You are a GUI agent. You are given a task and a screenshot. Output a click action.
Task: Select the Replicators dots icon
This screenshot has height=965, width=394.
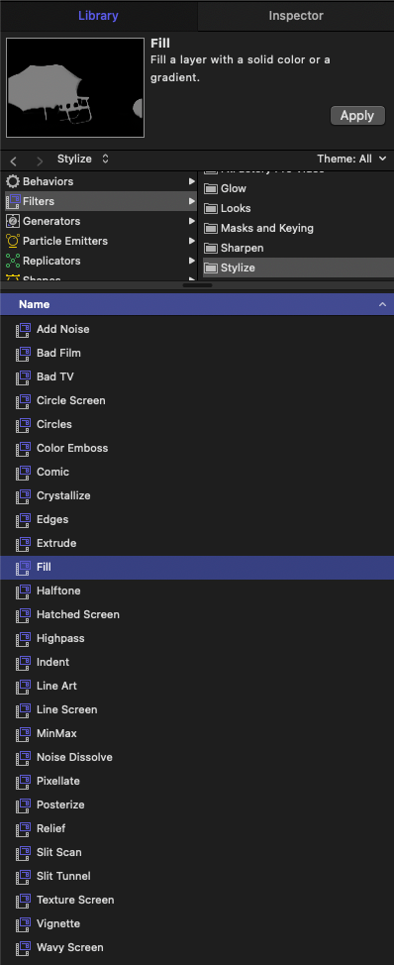pyautogui.click(x=13, y=261)
